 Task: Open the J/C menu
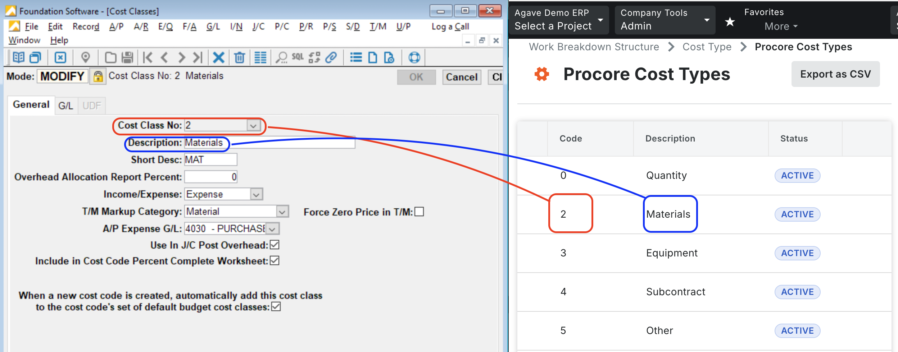258,27
